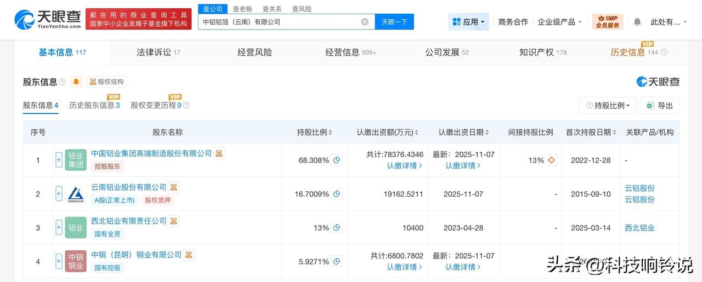The width and height of the screenshot is (702, 282).
Task: Expand row 2 云南铝业 plus button
Action: click(x=59, y=194)
